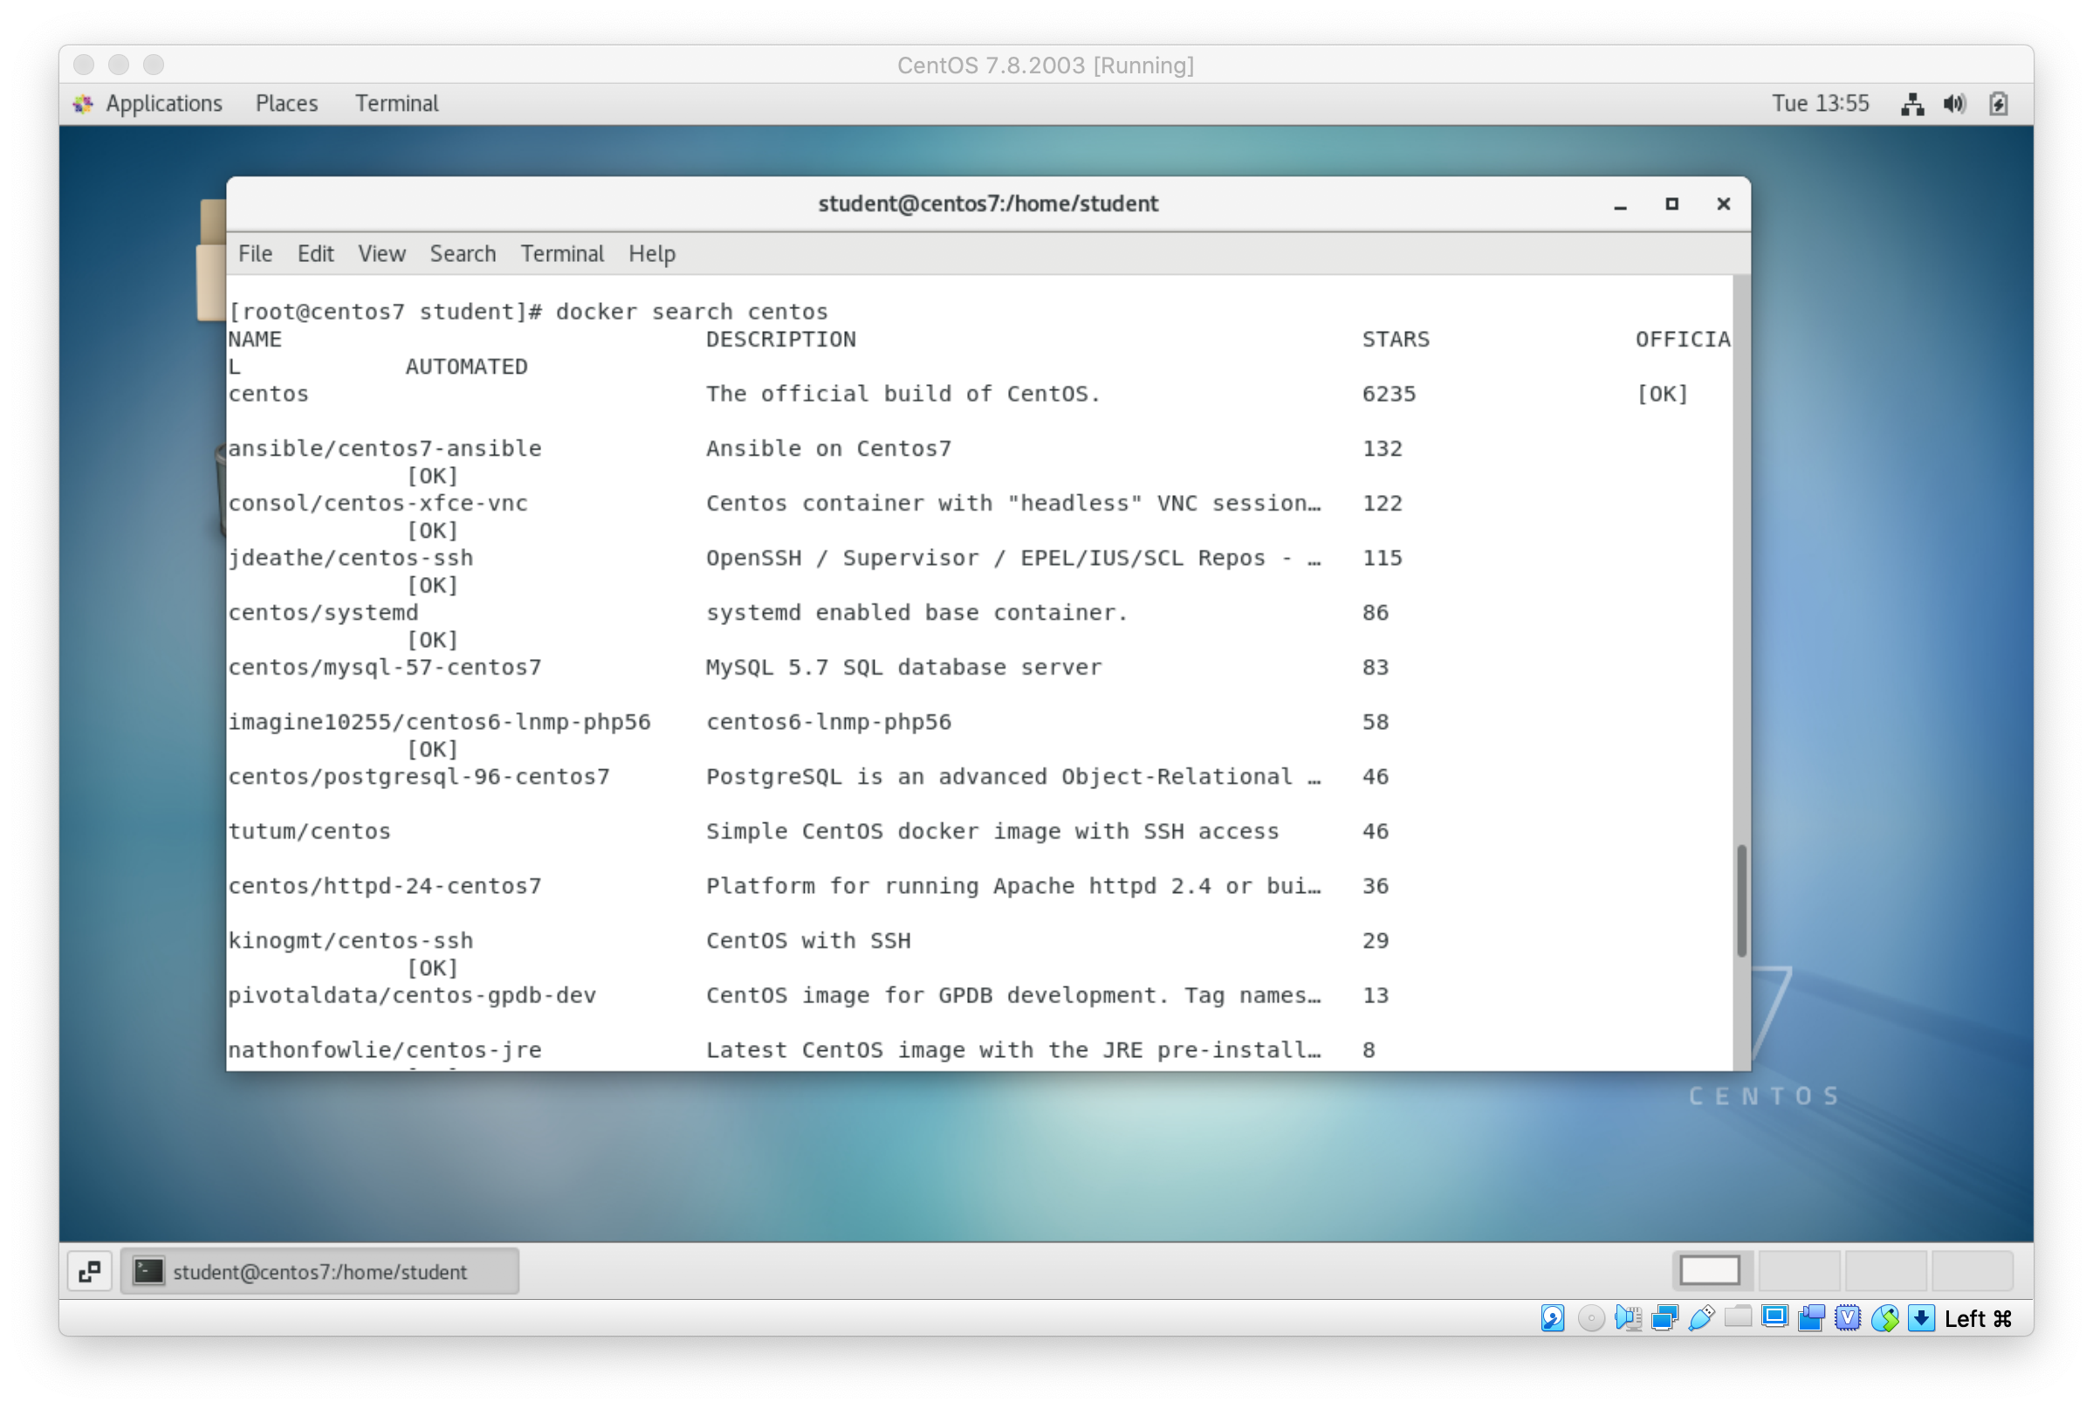The width and height of the screenshot is (2093, 1409).
Task: Click the VirtualBox network adapters icon
Action: [1664, 1318]
